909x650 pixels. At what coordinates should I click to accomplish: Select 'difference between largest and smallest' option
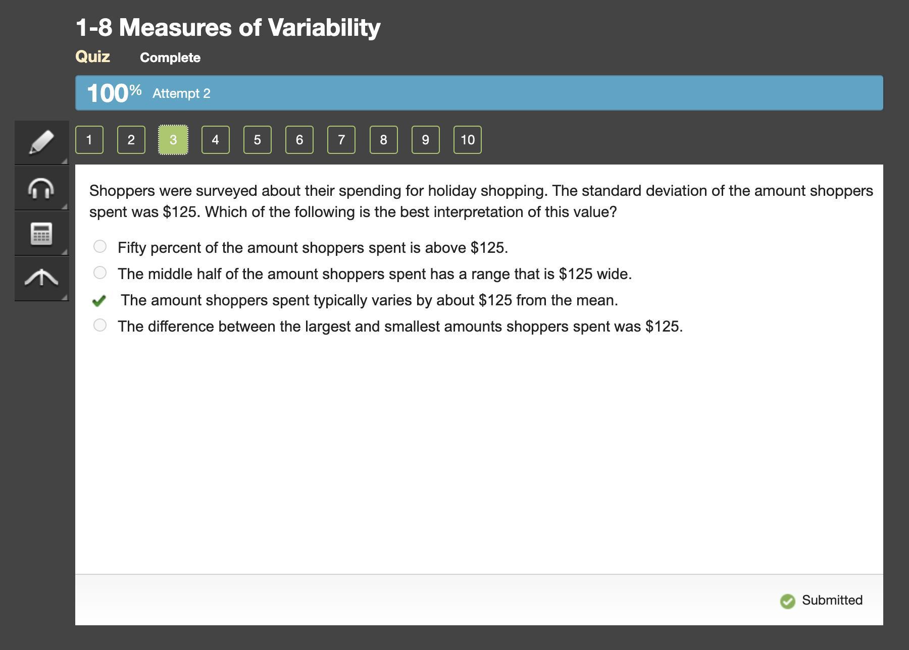point(100,326)
